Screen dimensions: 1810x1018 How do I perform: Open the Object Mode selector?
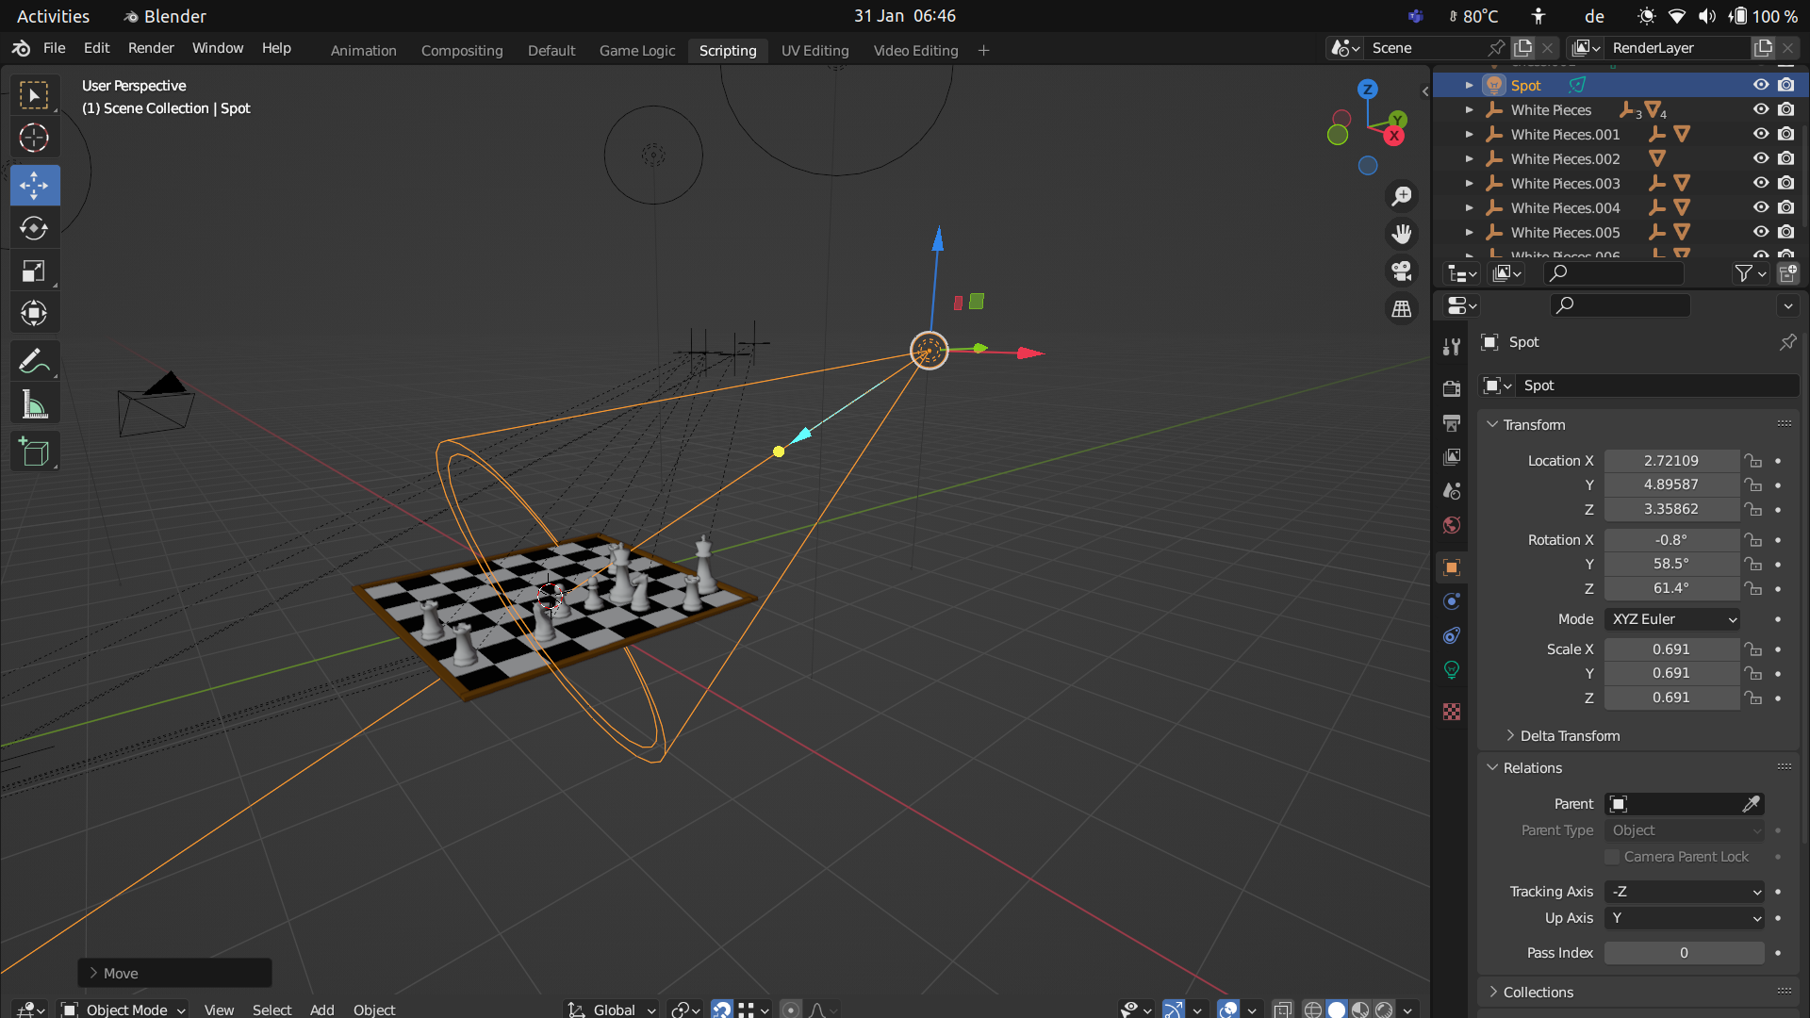pos(123,1010)
